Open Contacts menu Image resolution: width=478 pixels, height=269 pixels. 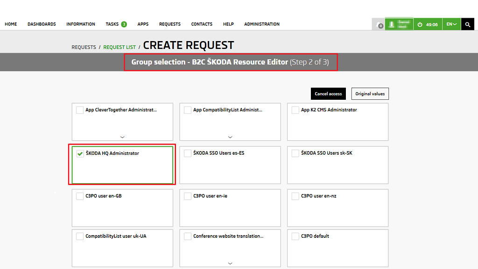(202, 24)
